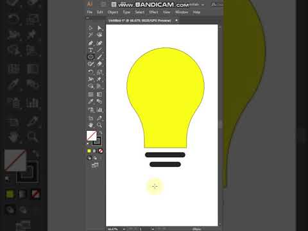The width and height of the screenshot is (308, 231).
Task: Choose the Shaper tool
Action: click(90, 64)
